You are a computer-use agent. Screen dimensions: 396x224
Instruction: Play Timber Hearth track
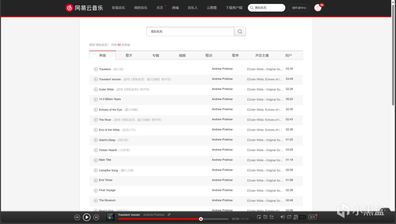pos(96,150)
